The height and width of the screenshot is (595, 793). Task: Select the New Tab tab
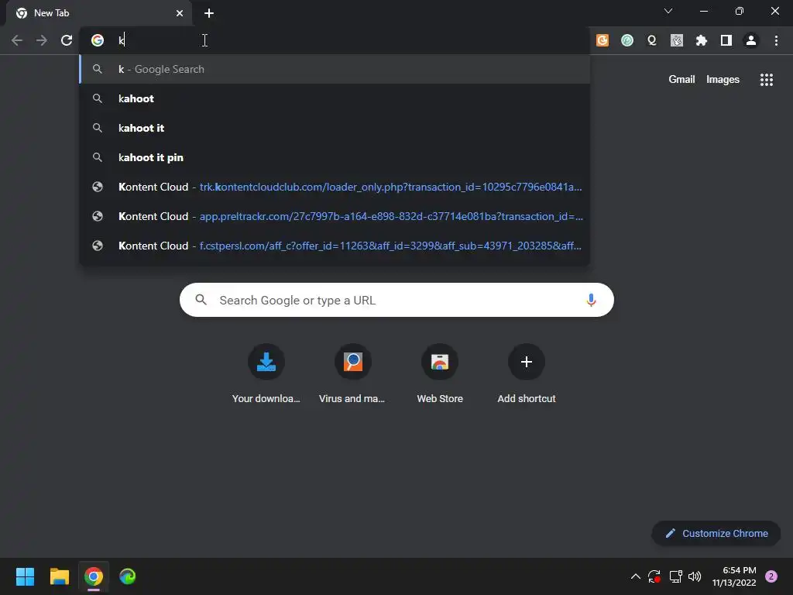[99, 13]
